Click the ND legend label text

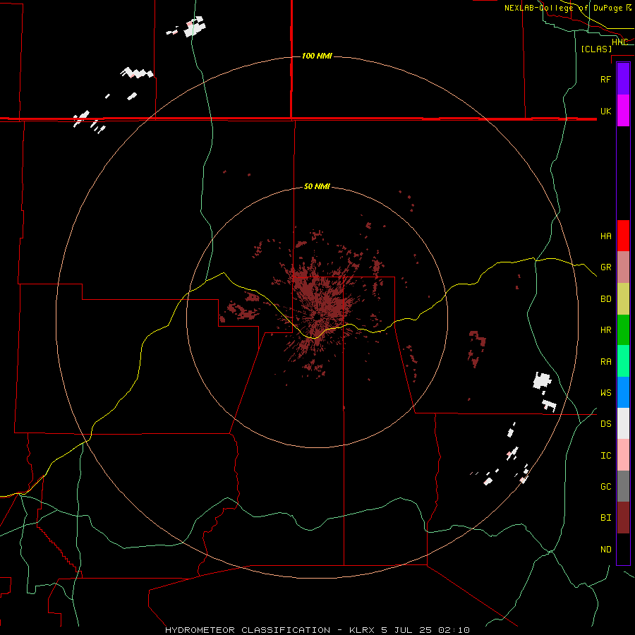(606, 550)
